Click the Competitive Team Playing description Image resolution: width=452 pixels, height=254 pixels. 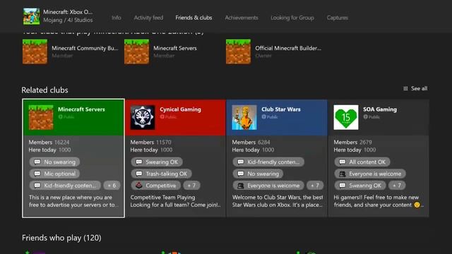(x=175, y=201)
